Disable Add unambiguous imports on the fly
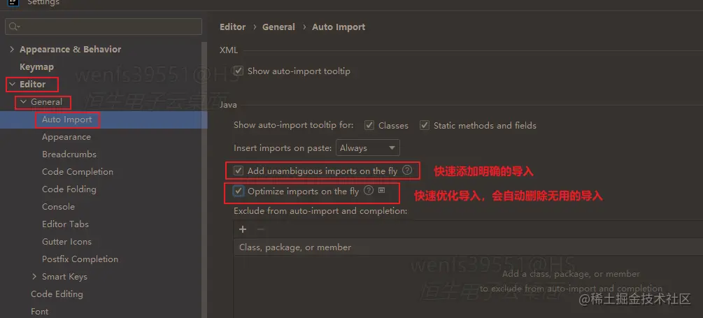The width and height of the screenshot is (703, 318). [239, 171]
